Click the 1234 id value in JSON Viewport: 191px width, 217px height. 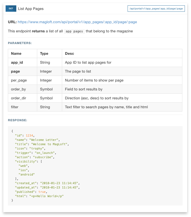pos(30,135)
